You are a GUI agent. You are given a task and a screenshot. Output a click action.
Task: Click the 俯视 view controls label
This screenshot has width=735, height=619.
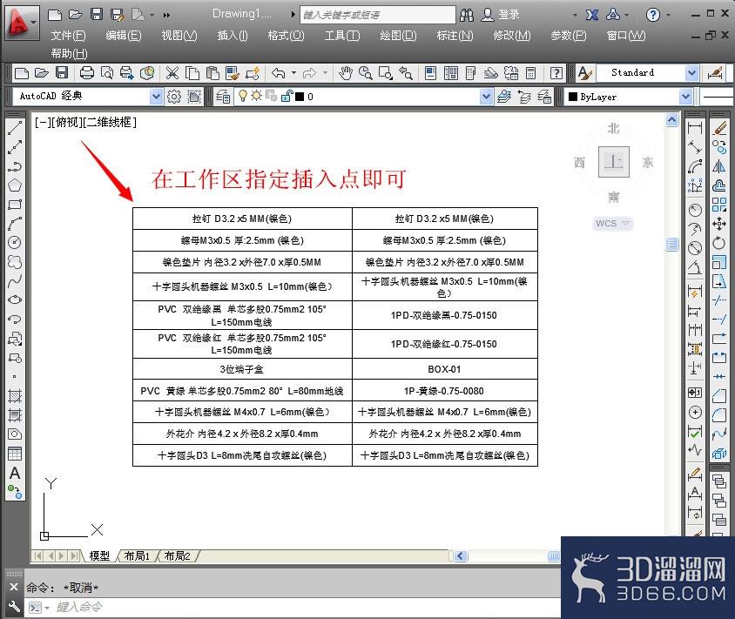coord(65,122)
